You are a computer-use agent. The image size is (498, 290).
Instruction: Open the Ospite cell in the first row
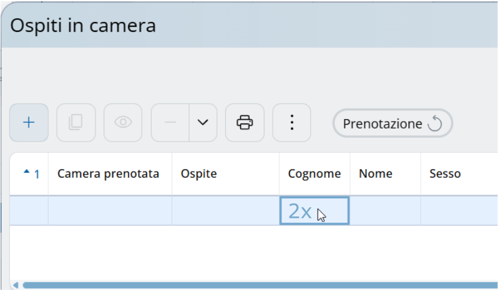click(x=225, y=211)
